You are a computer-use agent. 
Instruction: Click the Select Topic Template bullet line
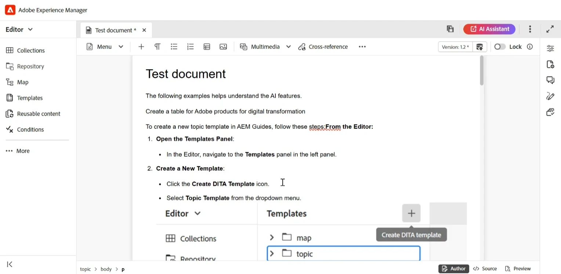point(234,198)
